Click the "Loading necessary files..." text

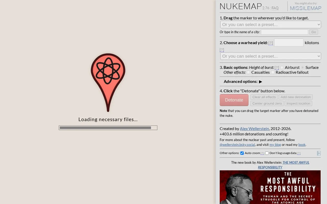click(108, 119)
